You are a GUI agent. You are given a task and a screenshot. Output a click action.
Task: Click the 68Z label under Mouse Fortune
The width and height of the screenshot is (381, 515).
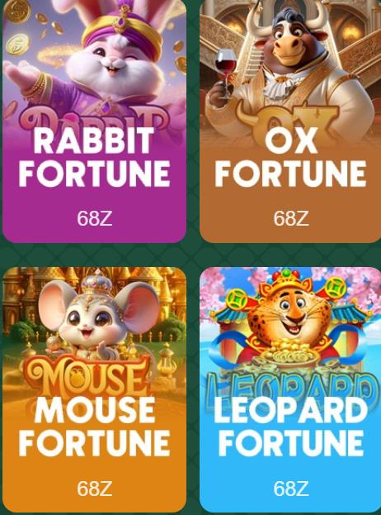point(95,489)
